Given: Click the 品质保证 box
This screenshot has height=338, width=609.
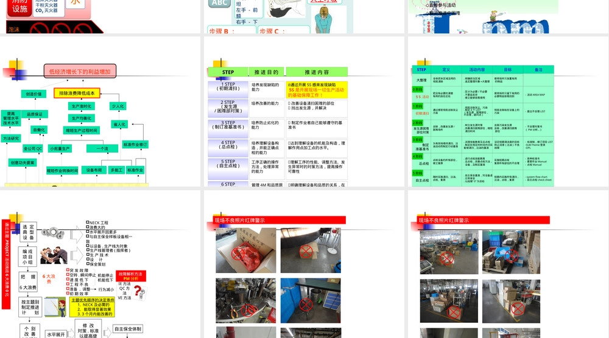Looking at the screenshot, I should click(35, 114).
